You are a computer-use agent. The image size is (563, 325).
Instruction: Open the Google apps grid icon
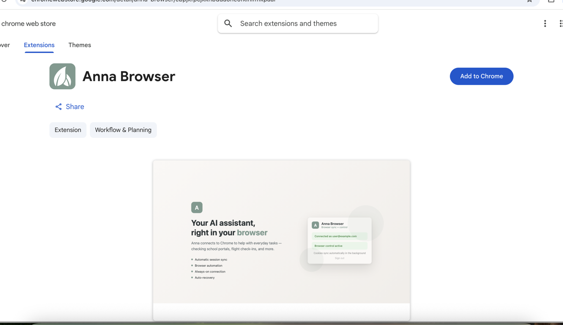560,24
